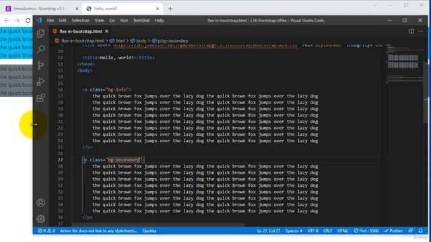Click bg-secondary class on line 27

[x=123, y=160]
